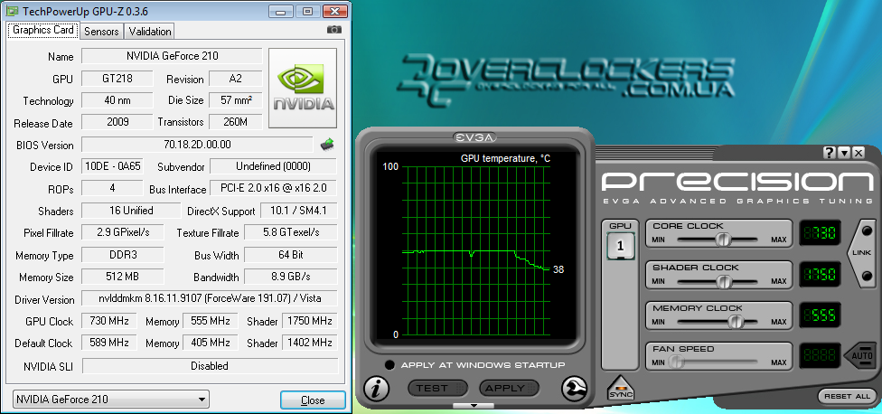Viewport: 882px width, 414px height.
Task: Toggle the SYNC icon in Precision
Action: [x=621, y=388]
